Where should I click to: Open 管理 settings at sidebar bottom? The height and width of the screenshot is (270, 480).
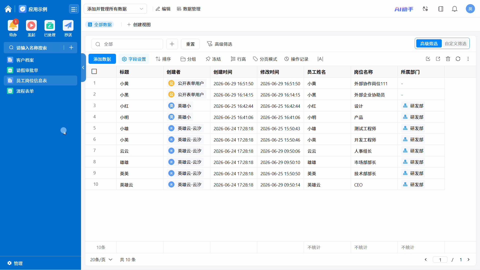[15, 263]
